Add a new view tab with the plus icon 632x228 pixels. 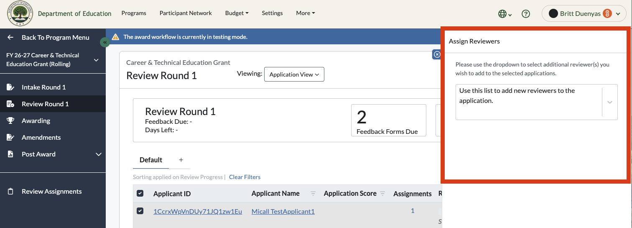(x=181, y=160)
